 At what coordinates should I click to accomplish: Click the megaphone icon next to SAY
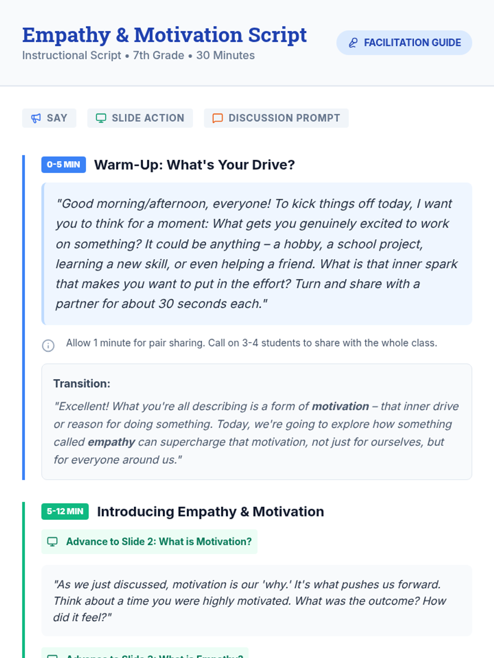pos(36,118)
